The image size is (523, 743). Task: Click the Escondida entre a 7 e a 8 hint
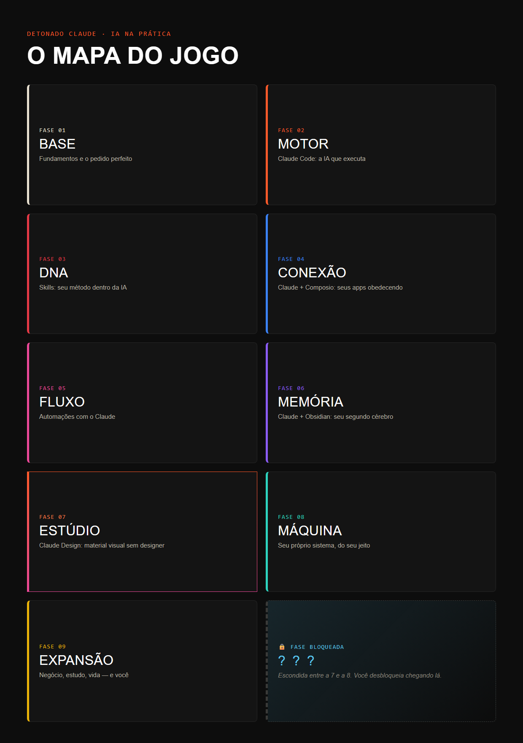360,675
